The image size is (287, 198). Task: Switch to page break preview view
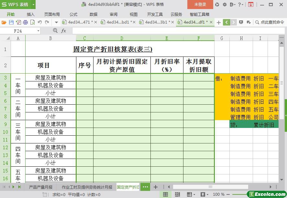tap(178, 194)
